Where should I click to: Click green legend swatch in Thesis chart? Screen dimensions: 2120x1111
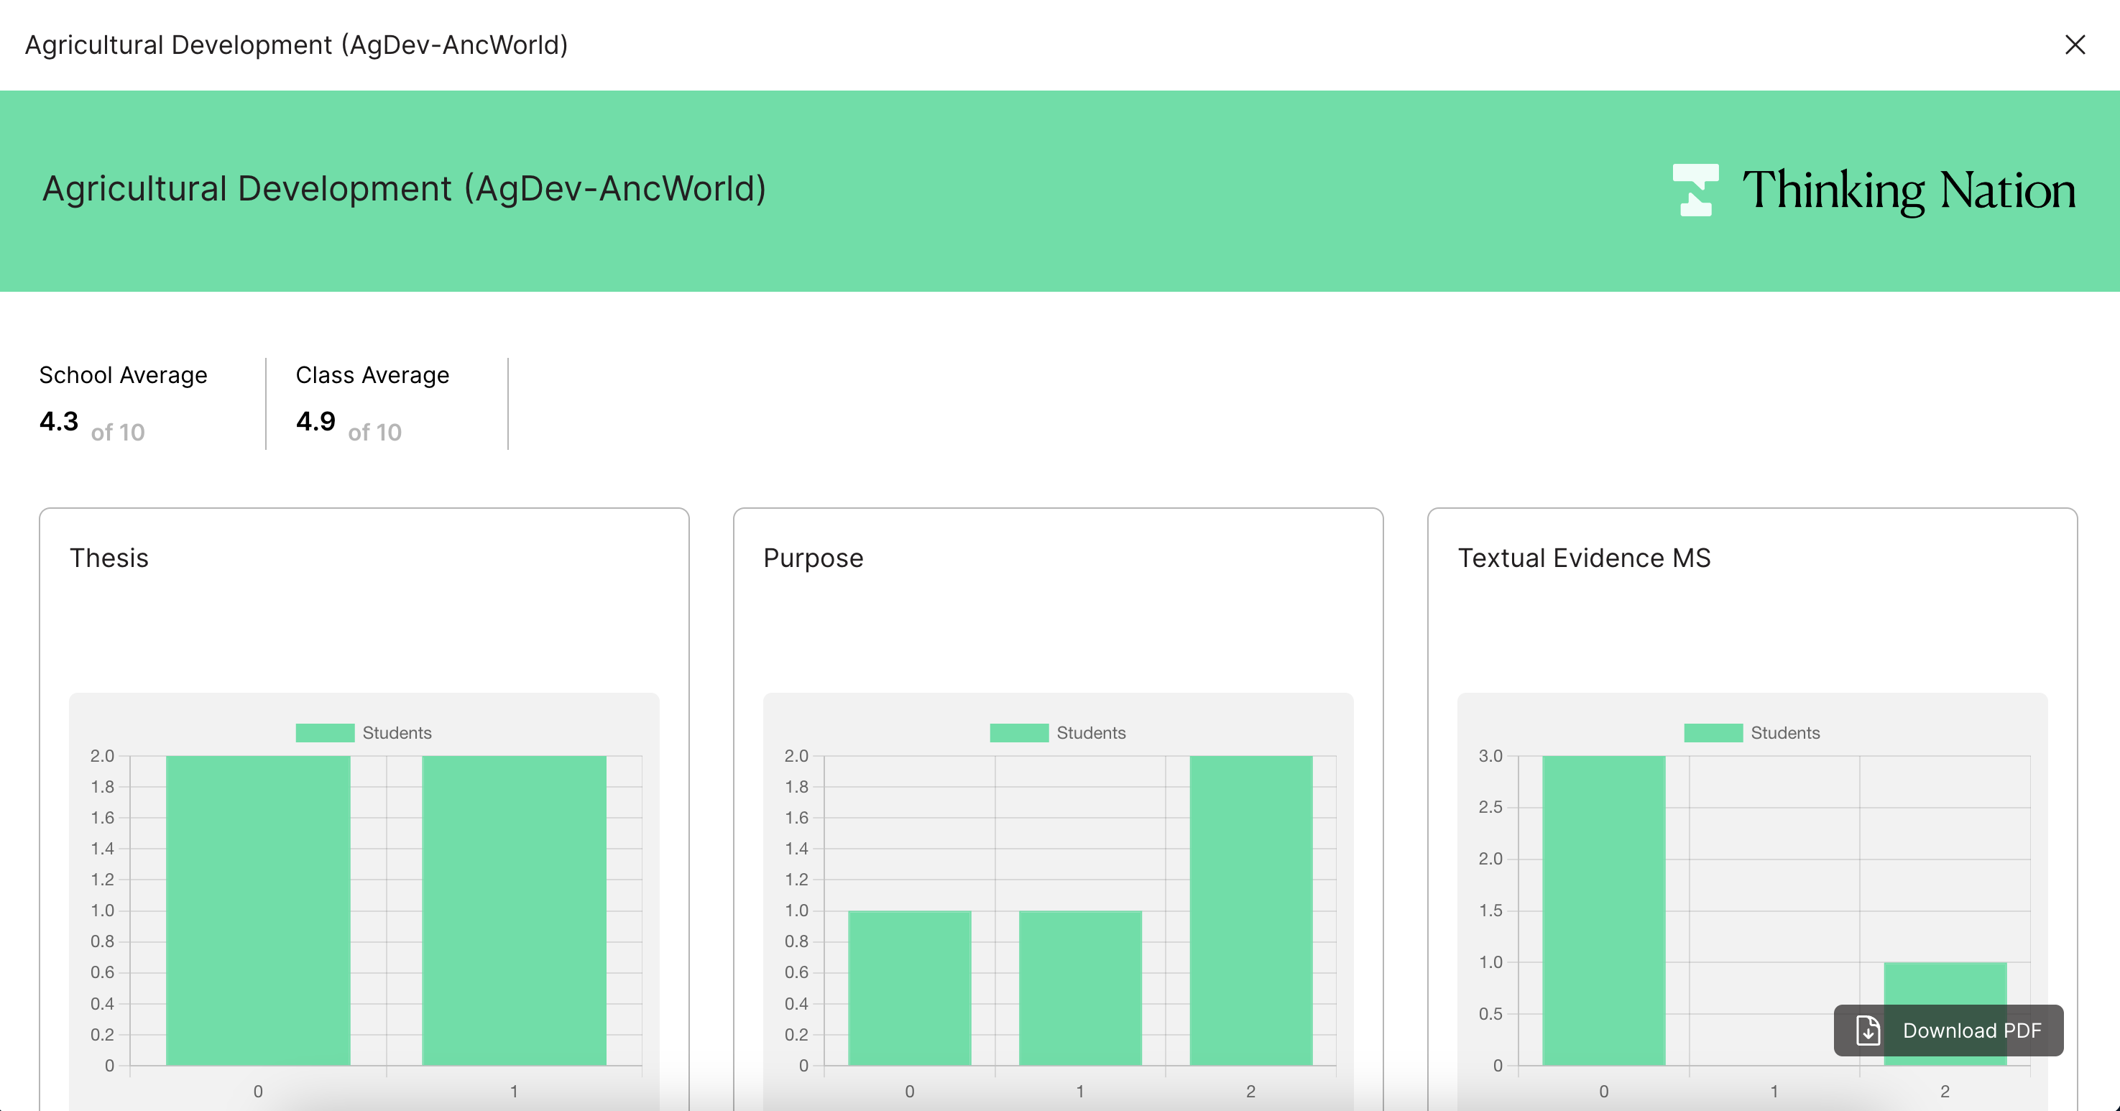[x=325, y=732]
